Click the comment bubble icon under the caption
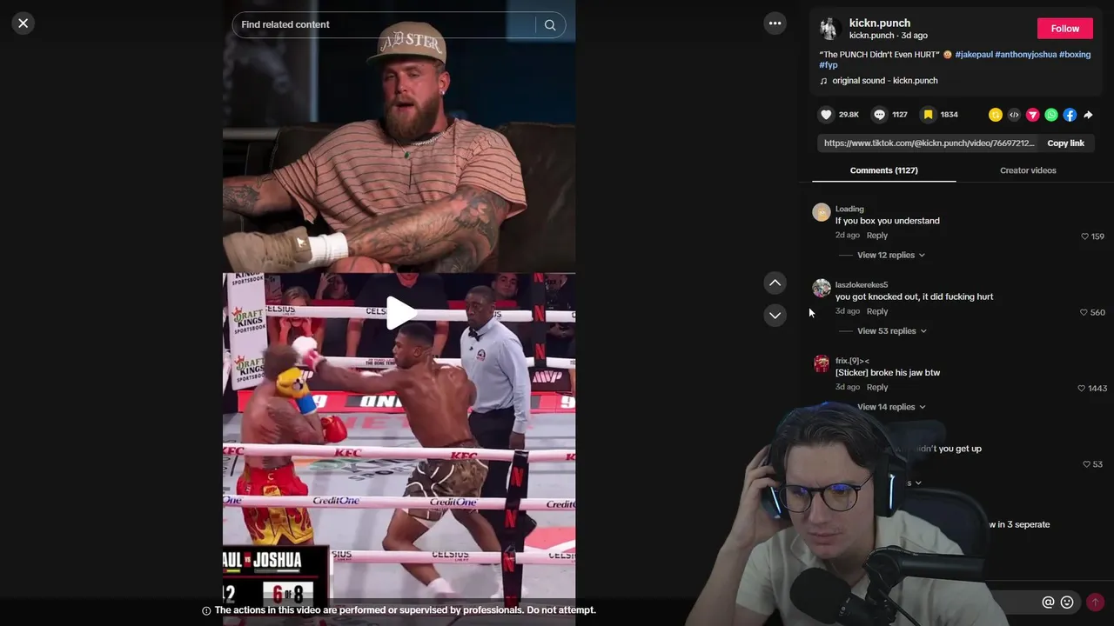This screenshot has height=626, width=1114. [x=880, y=115]
